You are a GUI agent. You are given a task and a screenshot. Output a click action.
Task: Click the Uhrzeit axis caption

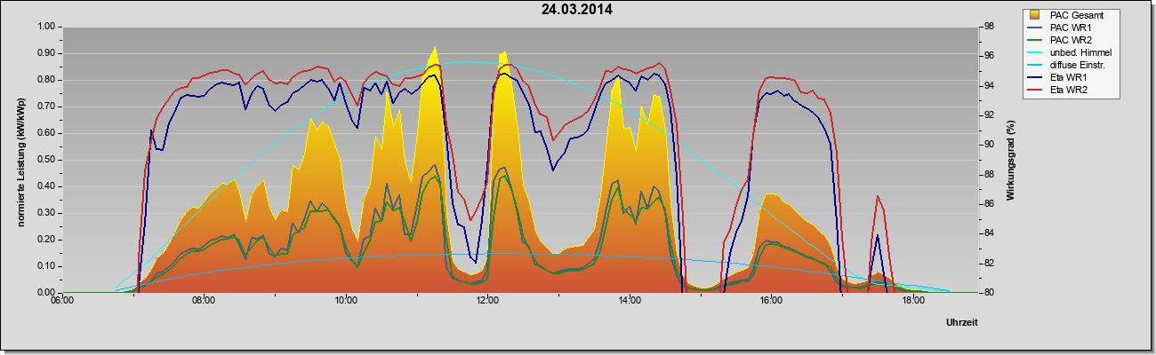[962, 323]
